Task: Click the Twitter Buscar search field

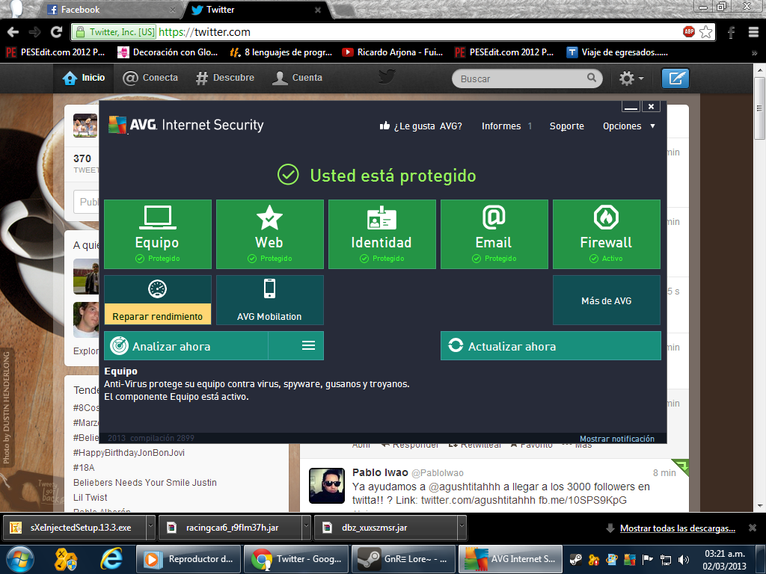Action: (527, 78)
